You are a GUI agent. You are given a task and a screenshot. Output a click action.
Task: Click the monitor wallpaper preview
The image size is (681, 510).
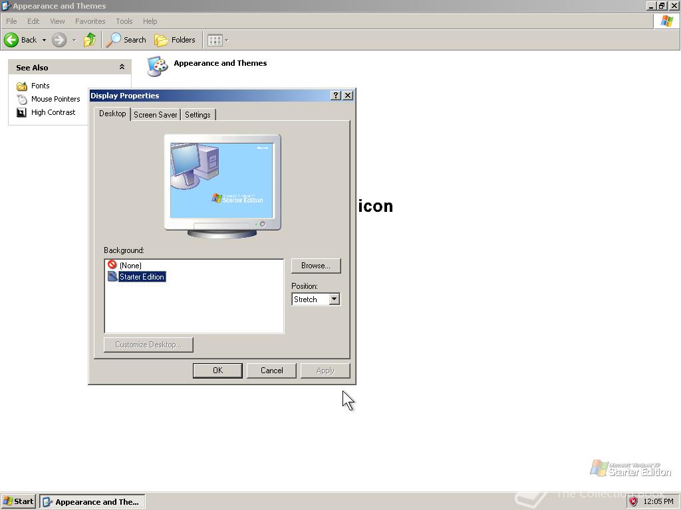[x=221, y=181]
